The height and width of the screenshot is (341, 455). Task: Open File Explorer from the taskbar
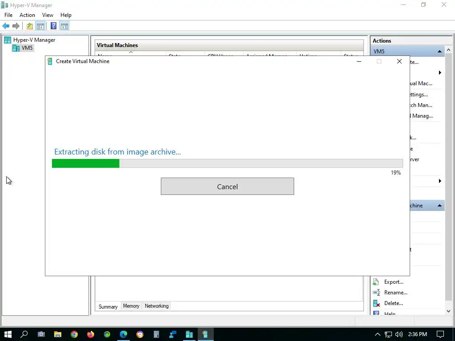pos(58,334)
